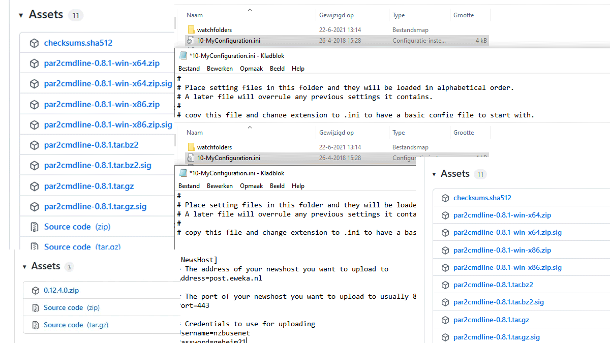
Task: Download the 0.12.4.0.zip asset link
Action: pyautogui.click(x=61, y=291)
